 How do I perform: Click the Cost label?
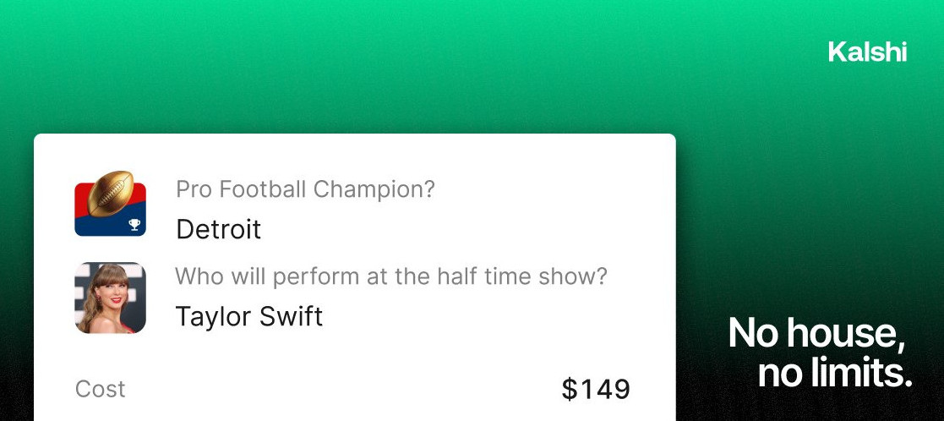click(x=101, y=389)
